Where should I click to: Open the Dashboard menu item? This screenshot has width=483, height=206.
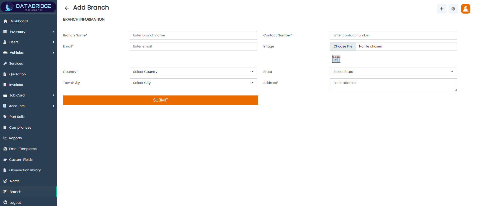point(28,21)
